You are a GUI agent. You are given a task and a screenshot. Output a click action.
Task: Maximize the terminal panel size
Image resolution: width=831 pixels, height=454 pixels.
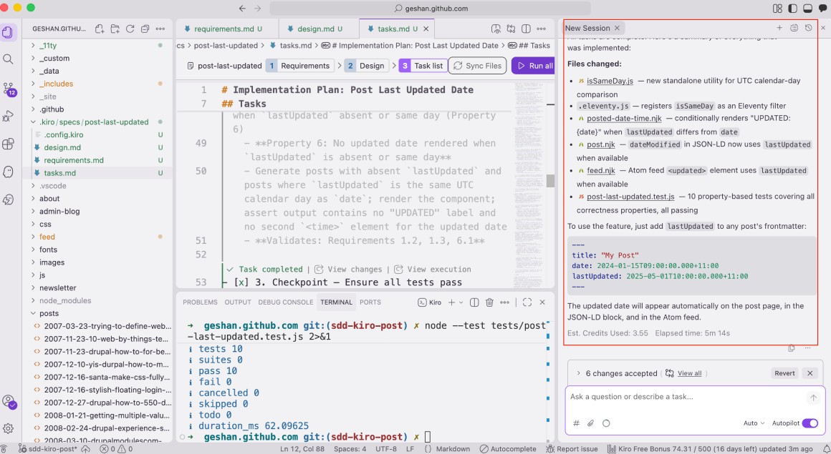[x=527, y=302]
